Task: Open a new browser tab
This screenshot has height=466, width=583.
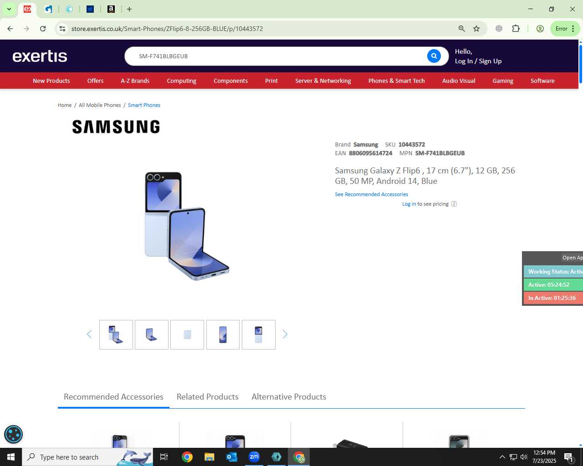Action: [x=129, y=9]
